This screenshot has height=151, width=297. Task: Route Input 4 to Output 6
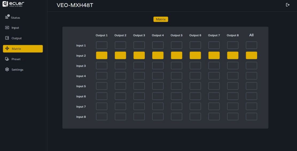coord(195,76)
